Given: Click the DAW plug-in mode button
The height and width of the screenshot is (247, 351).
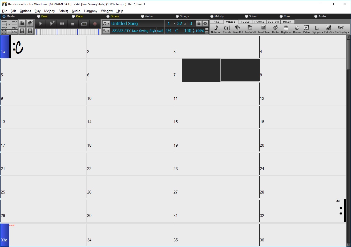Looking at the screenshot, I should [x=14, y=32].
